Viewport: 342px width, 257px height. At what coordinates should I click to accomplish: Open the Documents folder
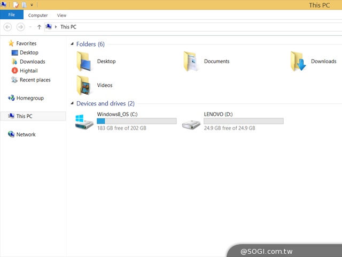click(x=191, y=62)
